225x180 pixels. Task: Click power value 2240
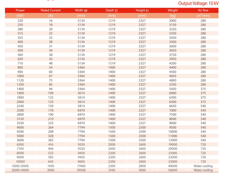20,106
